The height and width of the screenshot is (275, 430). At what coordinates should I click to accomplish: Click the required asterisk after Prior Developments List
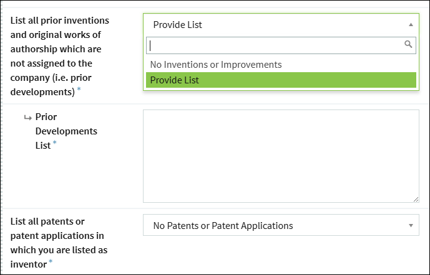[54, 142]
